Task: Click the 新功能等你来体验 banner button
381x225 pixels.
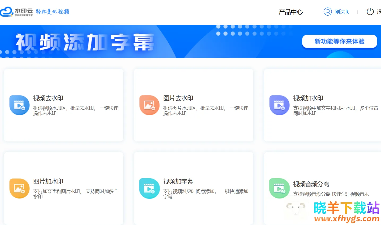Action: pos(339,42)
